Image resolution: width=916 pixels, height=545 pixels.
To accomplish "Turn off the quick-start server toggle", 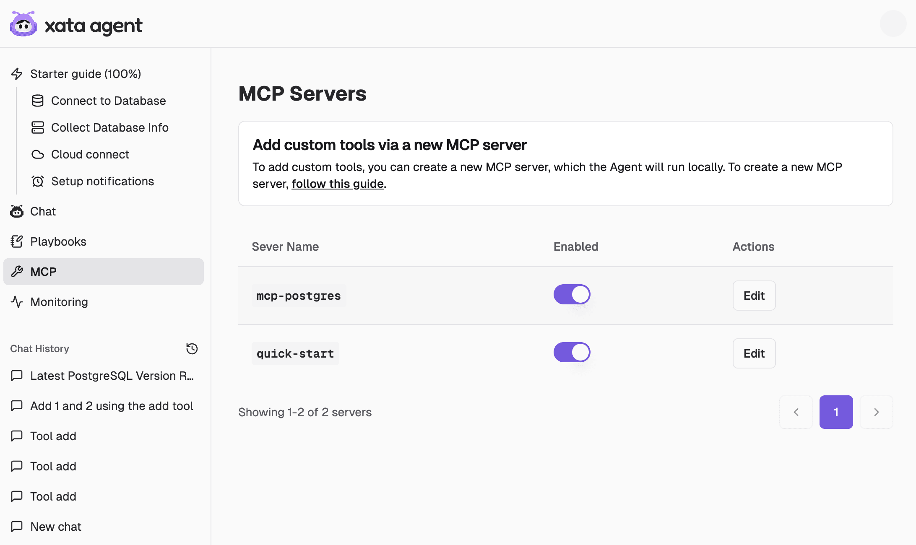I will click(x=571, y=352).
